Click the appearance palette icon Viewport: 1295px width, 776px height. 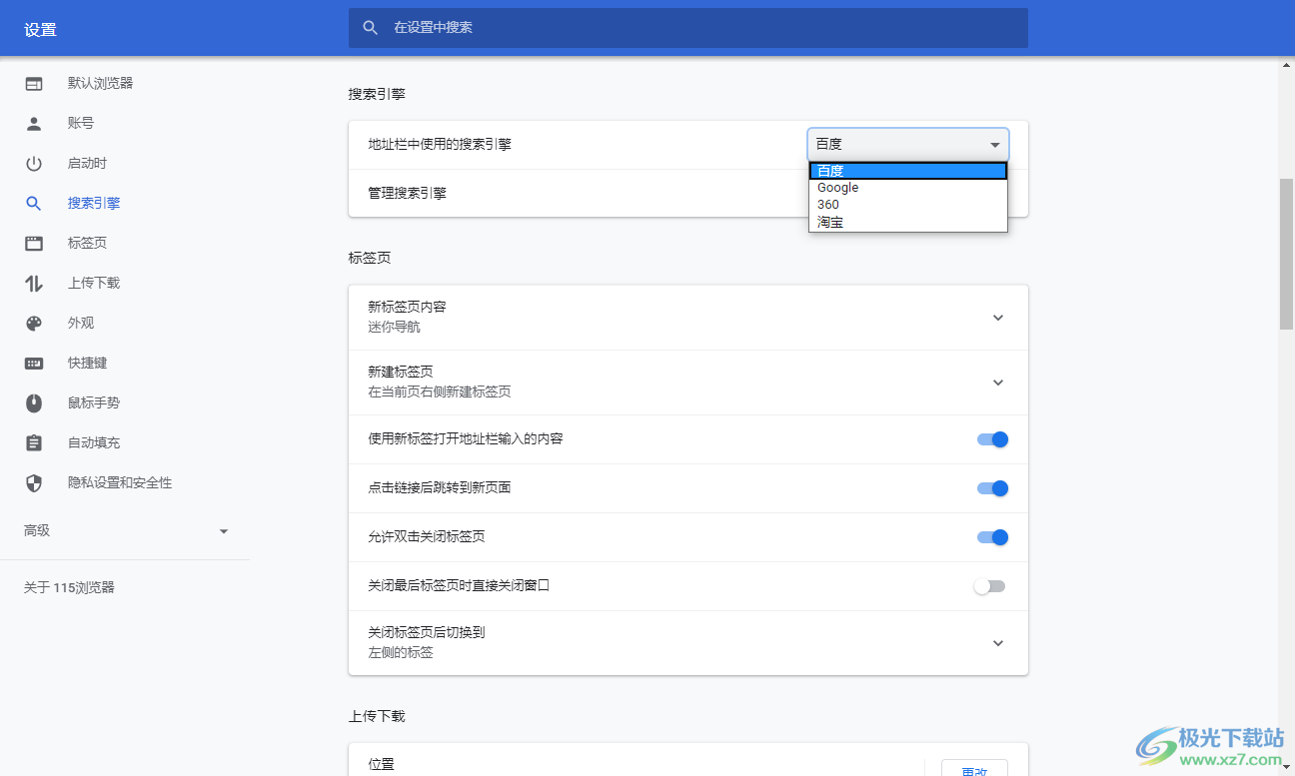coord(34,324)
